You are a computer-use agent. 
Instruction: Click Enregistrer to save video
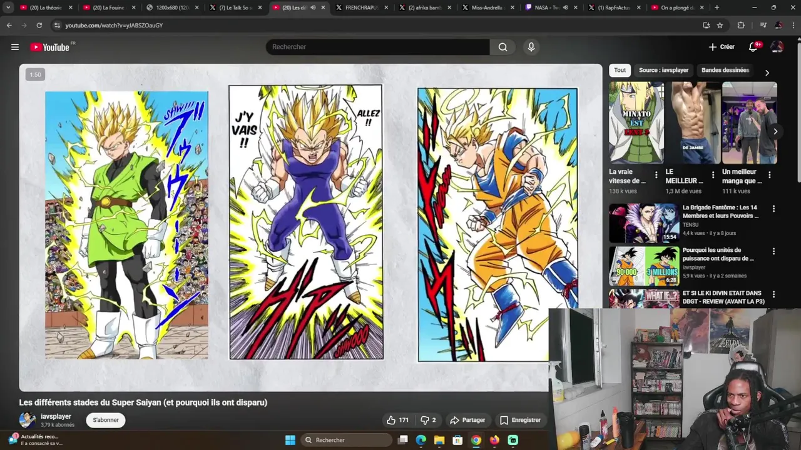tap(520, 420)
